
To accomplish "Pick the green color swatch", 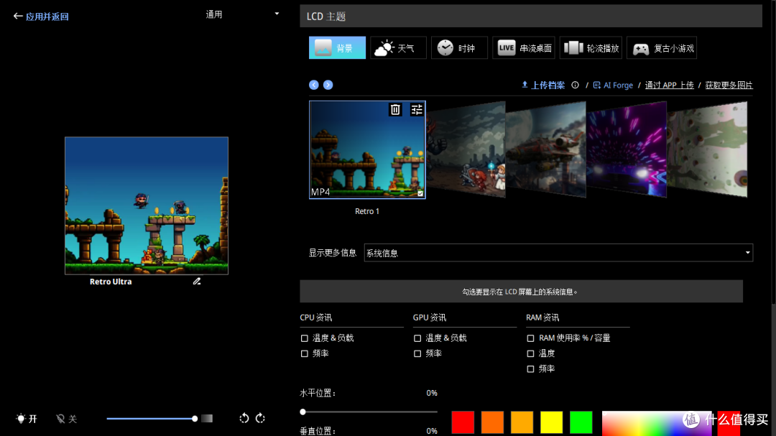I will click(x=581, y=422).
